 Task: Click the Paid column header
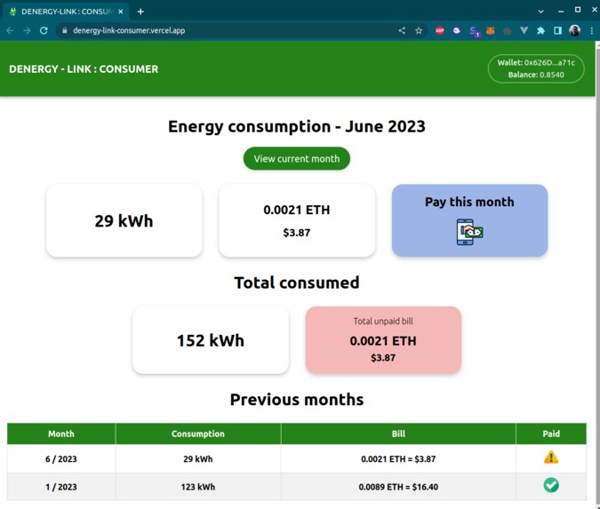[551, 433]
